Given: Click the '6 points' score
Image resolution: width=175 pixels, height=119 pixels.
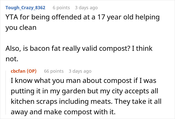Looking at the screenshot, I should pyautogui.click(x=61, y=8).
